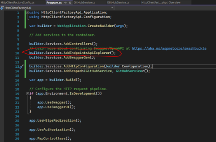Open the HttpClientFactoryApi project dropdown
216x142 pixels.
pos(112,8)
